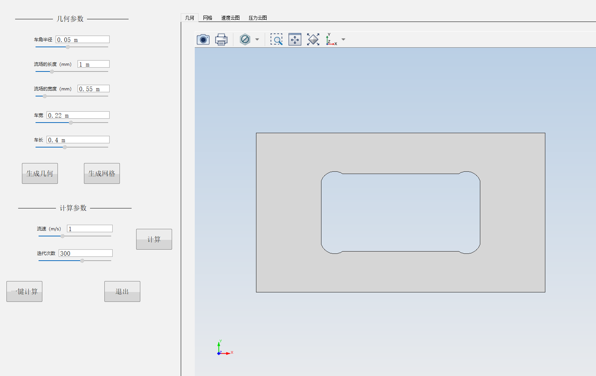
Task: Open the 速度云图 tab
Action: tap(230, 18)
